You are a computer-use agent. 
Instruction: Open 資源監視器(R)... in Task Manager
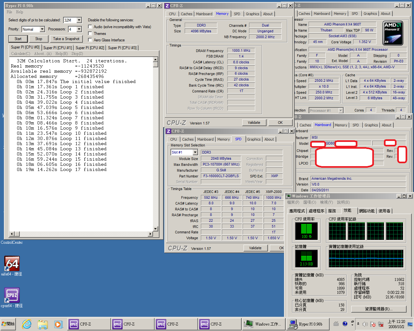[378, 309]
